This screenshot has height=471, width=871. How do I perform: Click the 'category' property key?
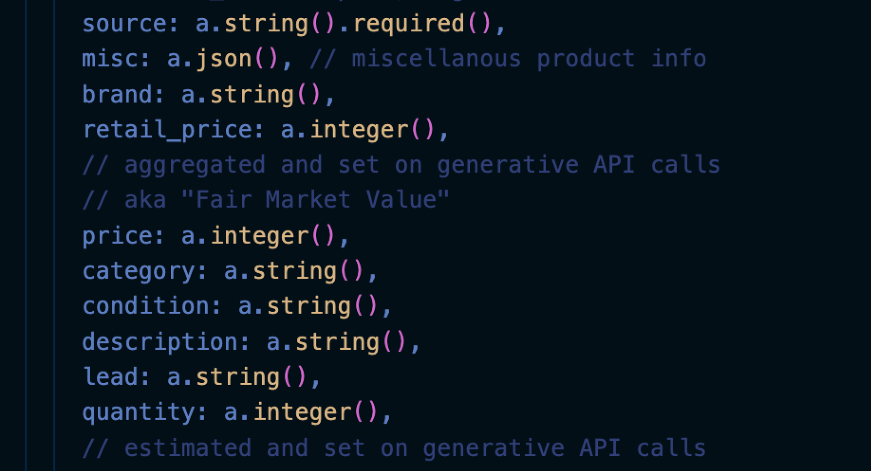coord(138,271)
